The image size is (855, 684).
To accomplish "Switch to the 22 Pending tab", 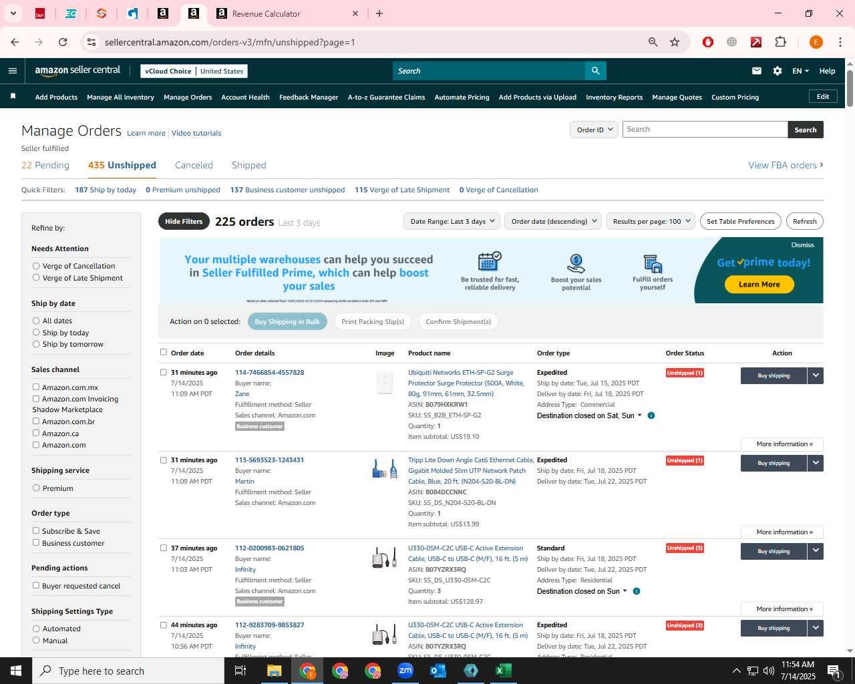I will [x=45, y=165].
